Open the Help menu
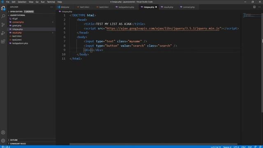 [60, 2]
